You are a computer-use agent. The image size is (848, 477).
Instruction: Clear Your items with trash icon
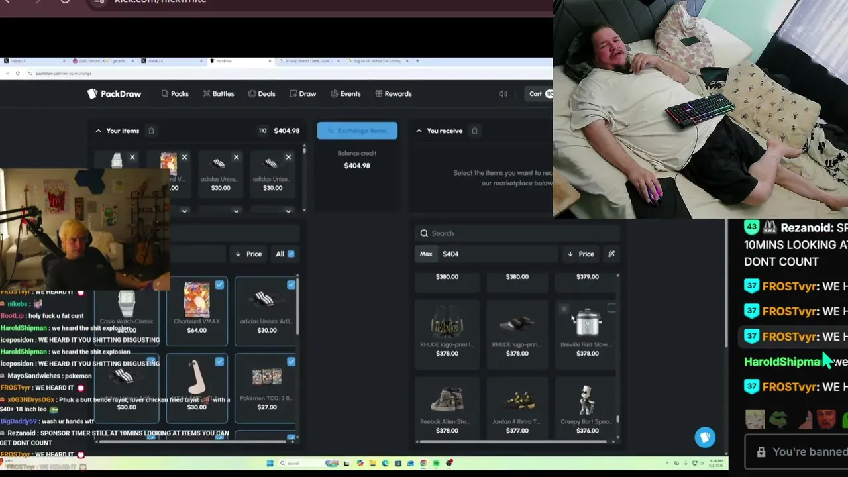coord(151,131)
